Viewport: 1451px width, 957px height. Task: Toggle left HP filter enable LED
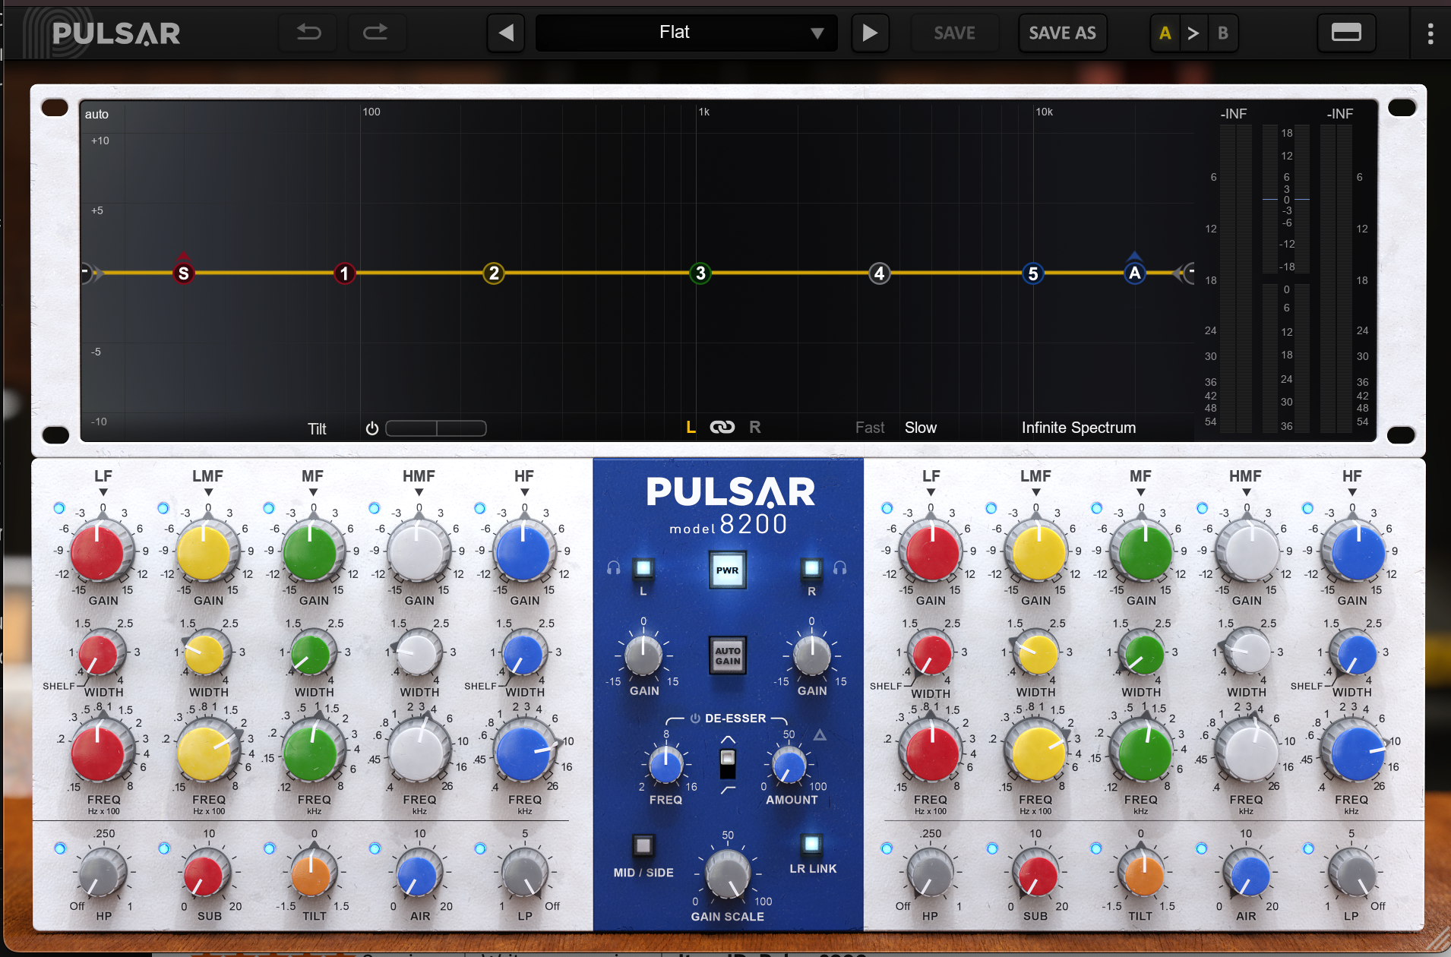(59, 848)
